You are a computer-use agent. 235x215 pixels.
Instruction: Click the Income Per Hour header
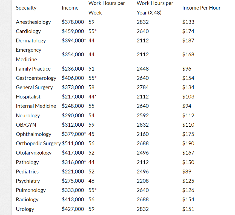(201, 8)
